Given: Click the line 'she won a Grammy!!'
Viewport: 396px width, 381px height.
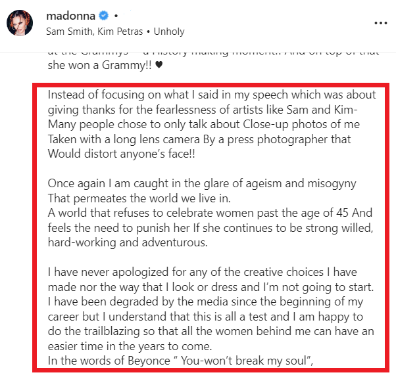Looking at the screenshot, I should [x=100, y=65].
